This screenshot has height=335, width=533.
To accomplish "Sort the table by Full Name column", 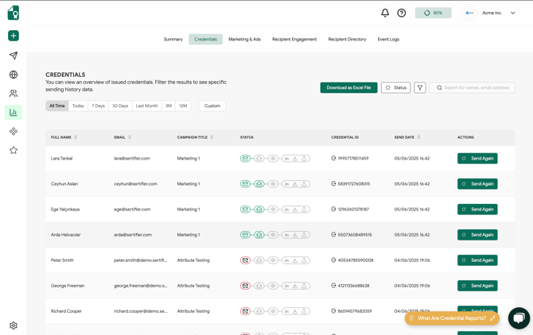I will tap(64, 137).
